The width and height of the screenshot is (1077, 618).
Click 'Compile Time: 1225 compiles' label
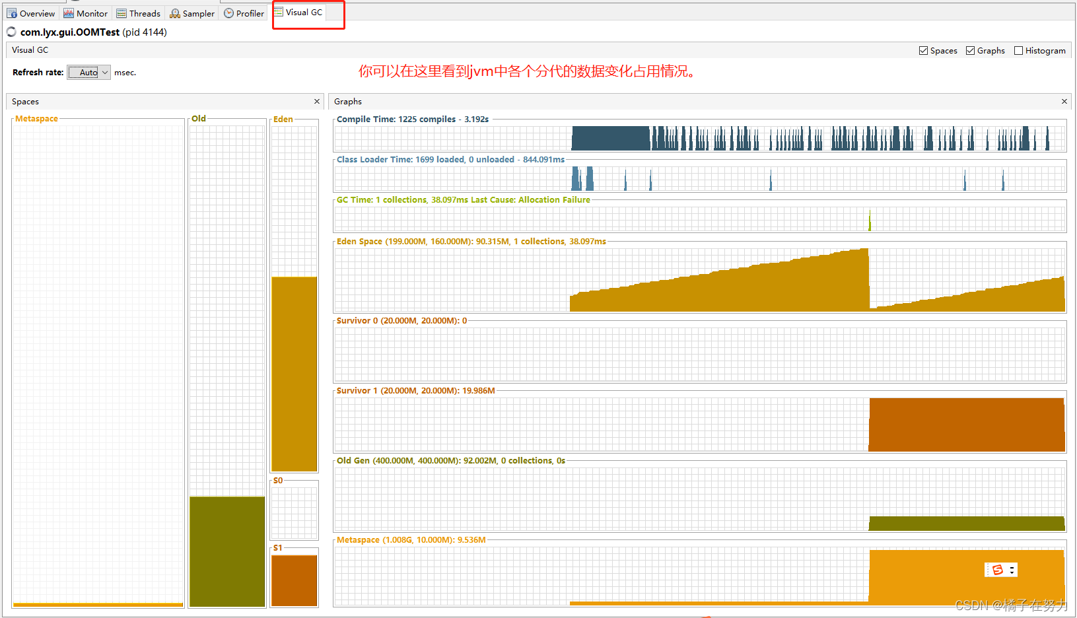coord(396,120)
